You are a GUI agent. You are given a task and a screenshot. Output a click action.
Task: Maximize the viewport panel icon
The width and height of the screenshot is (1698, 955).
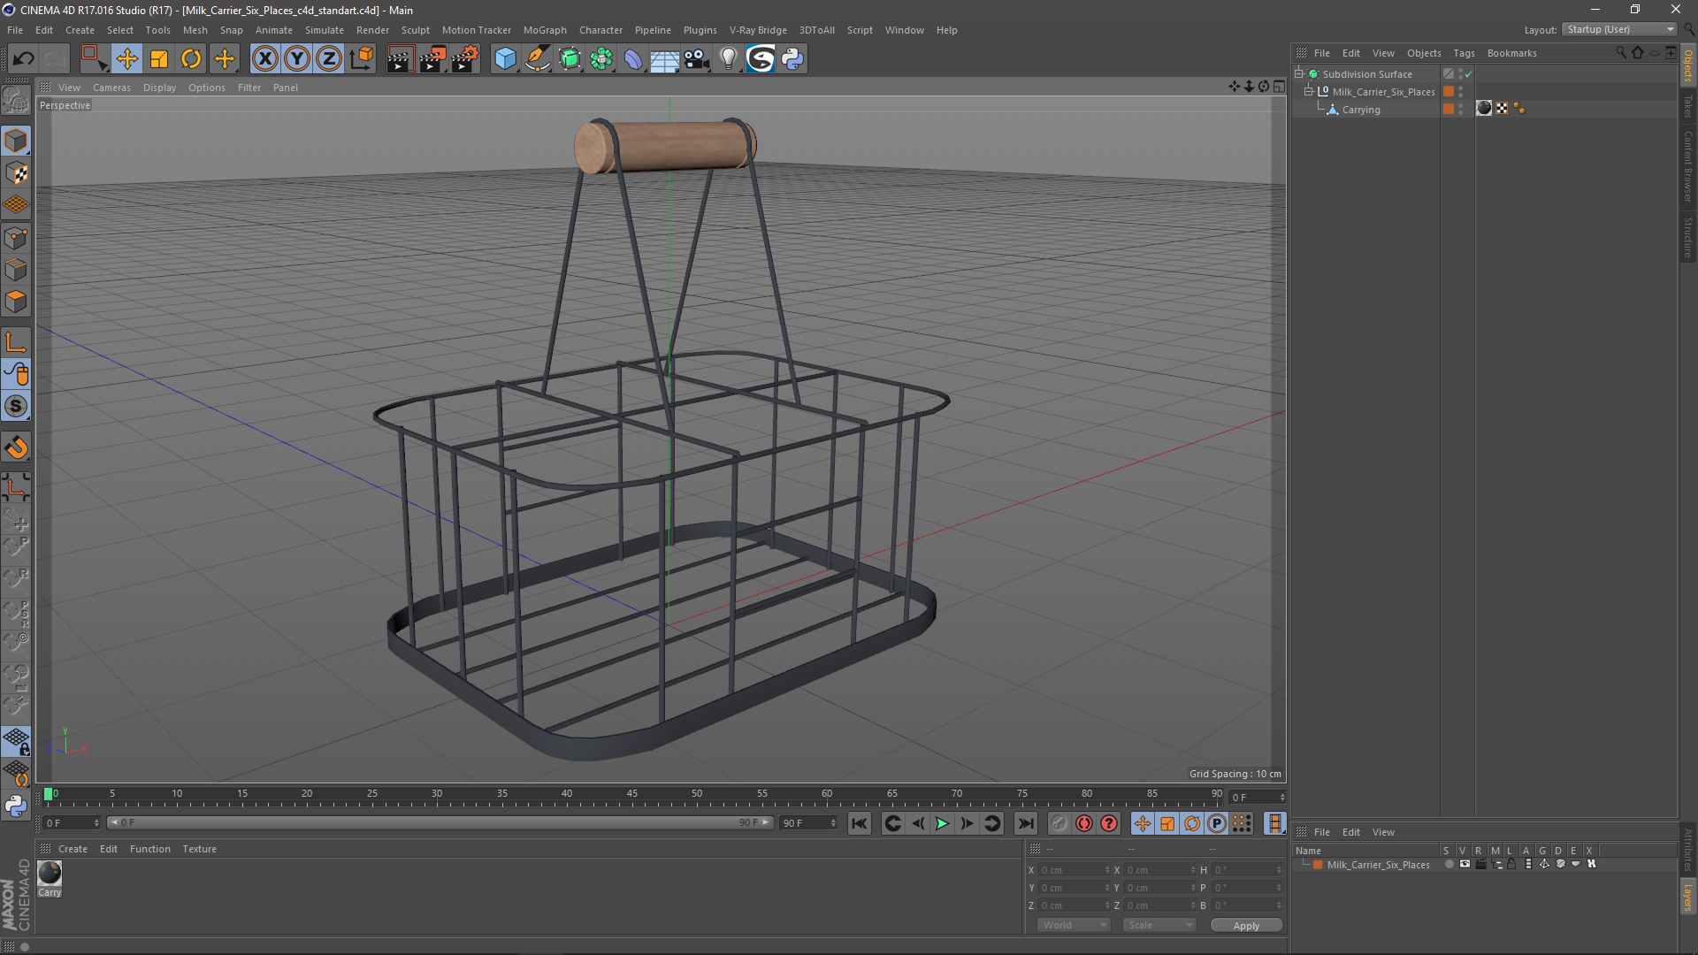[1279, 87]
